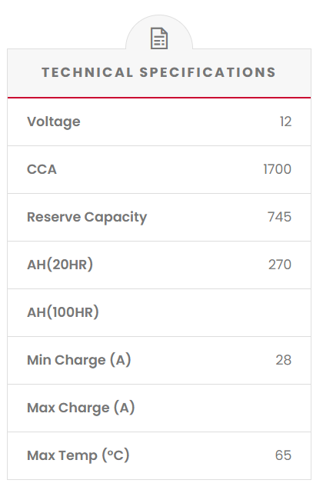Select the Voltage row label
The height and width of the screenshot is (490, 323).
[54, 122]
